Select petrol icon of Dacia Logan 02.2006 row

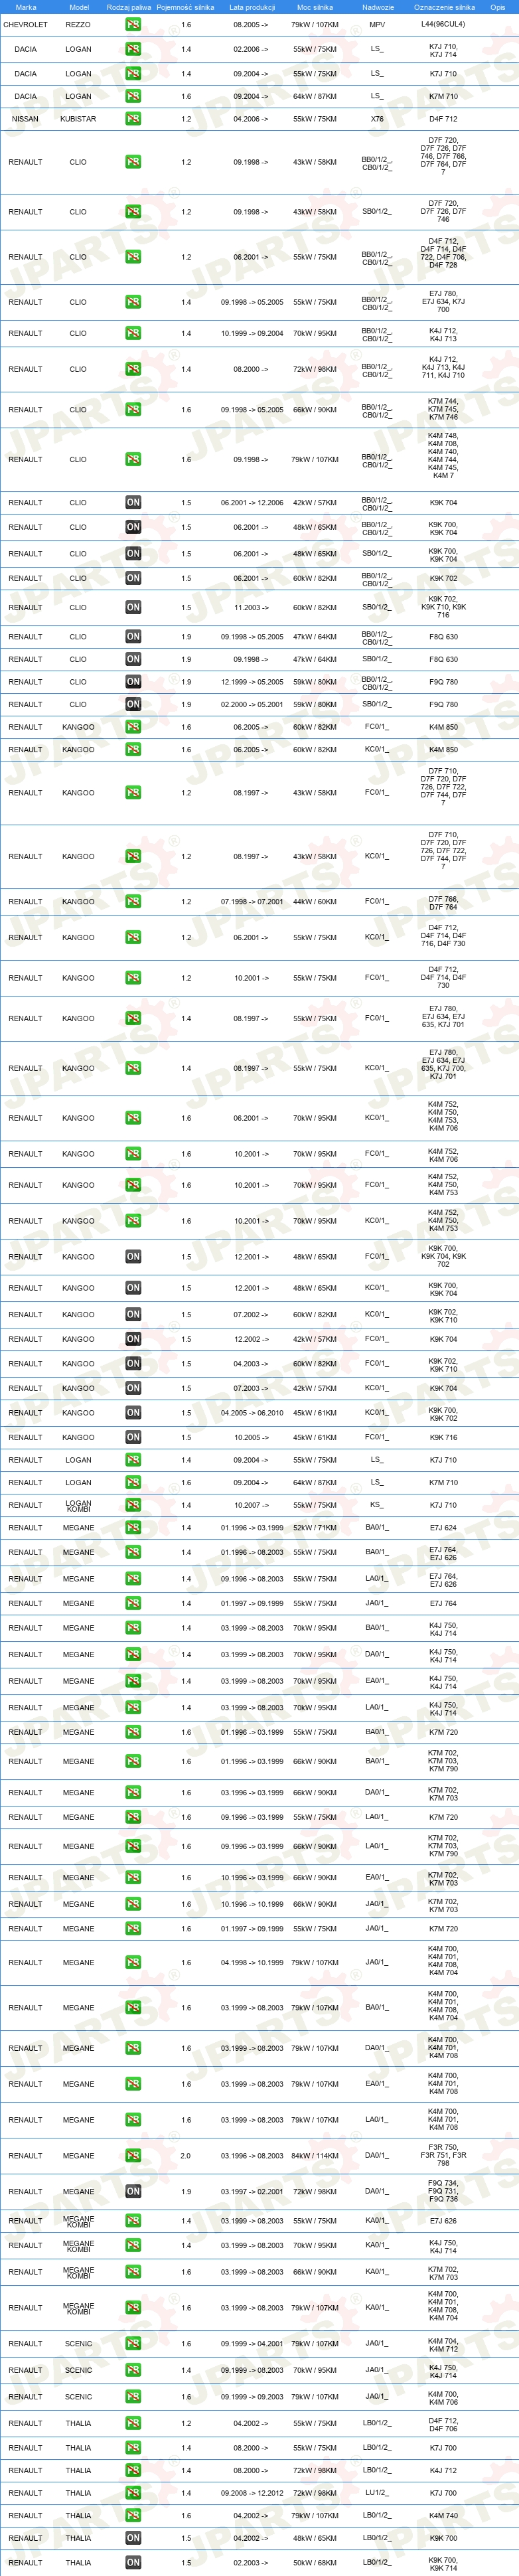coord(133,49)
